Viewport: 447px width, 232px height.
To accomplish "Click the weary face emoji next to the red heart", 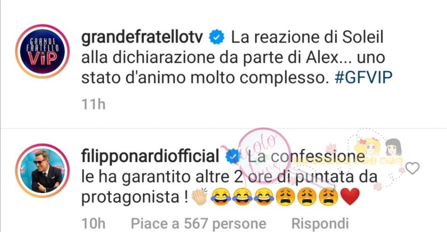I will tap(328, 197).
